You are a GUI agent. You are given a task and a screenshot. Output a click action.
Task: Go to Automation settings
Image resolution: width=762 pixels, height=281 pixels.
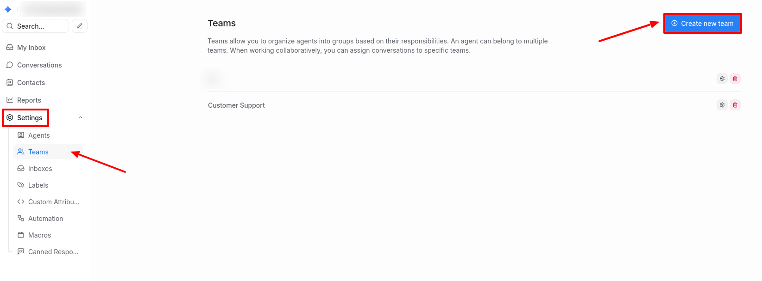tap(45, 219)
